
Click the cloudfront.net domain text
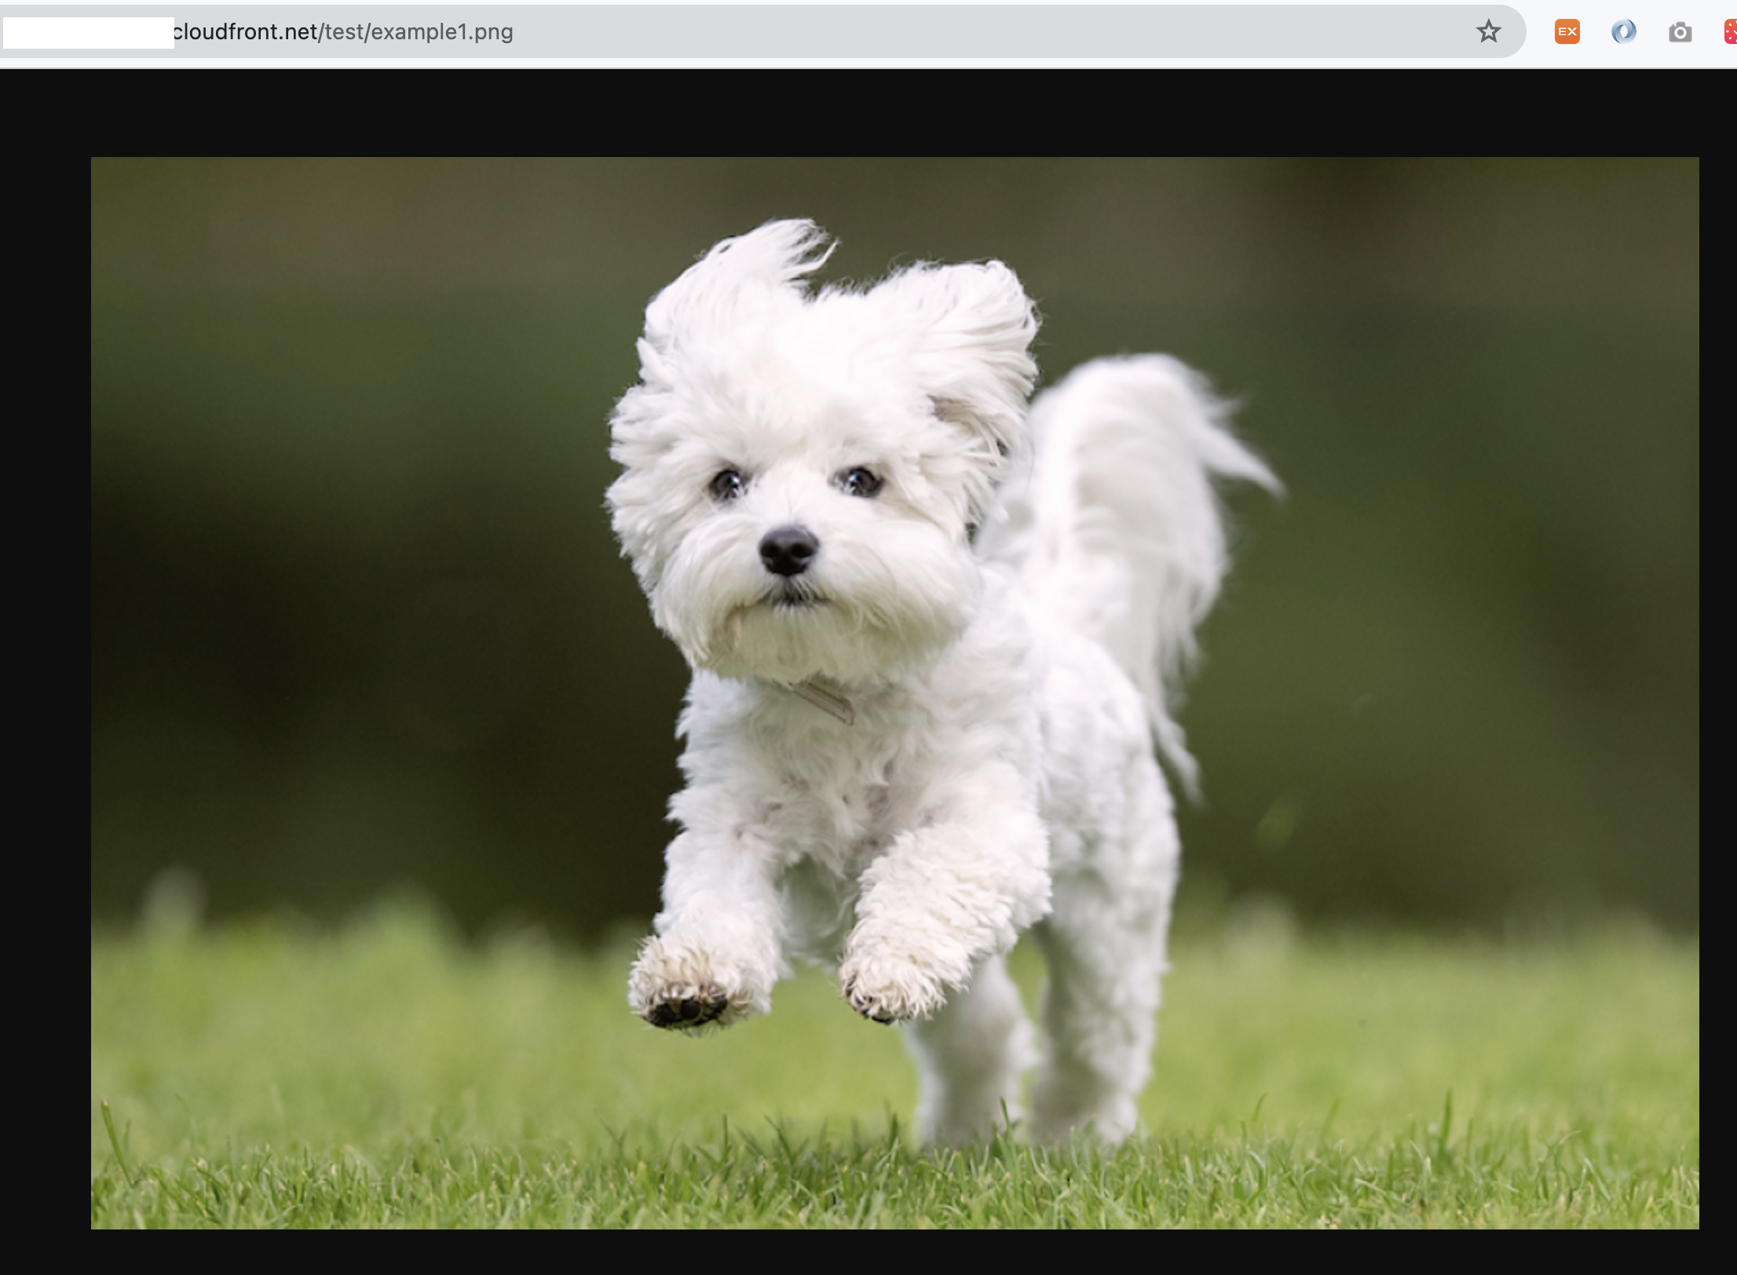coord(245,32)
